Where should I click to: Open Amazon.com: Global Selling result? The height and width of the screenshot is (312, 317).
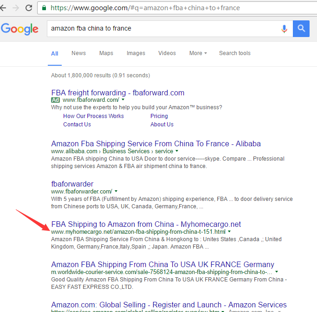tap(169, 305)
